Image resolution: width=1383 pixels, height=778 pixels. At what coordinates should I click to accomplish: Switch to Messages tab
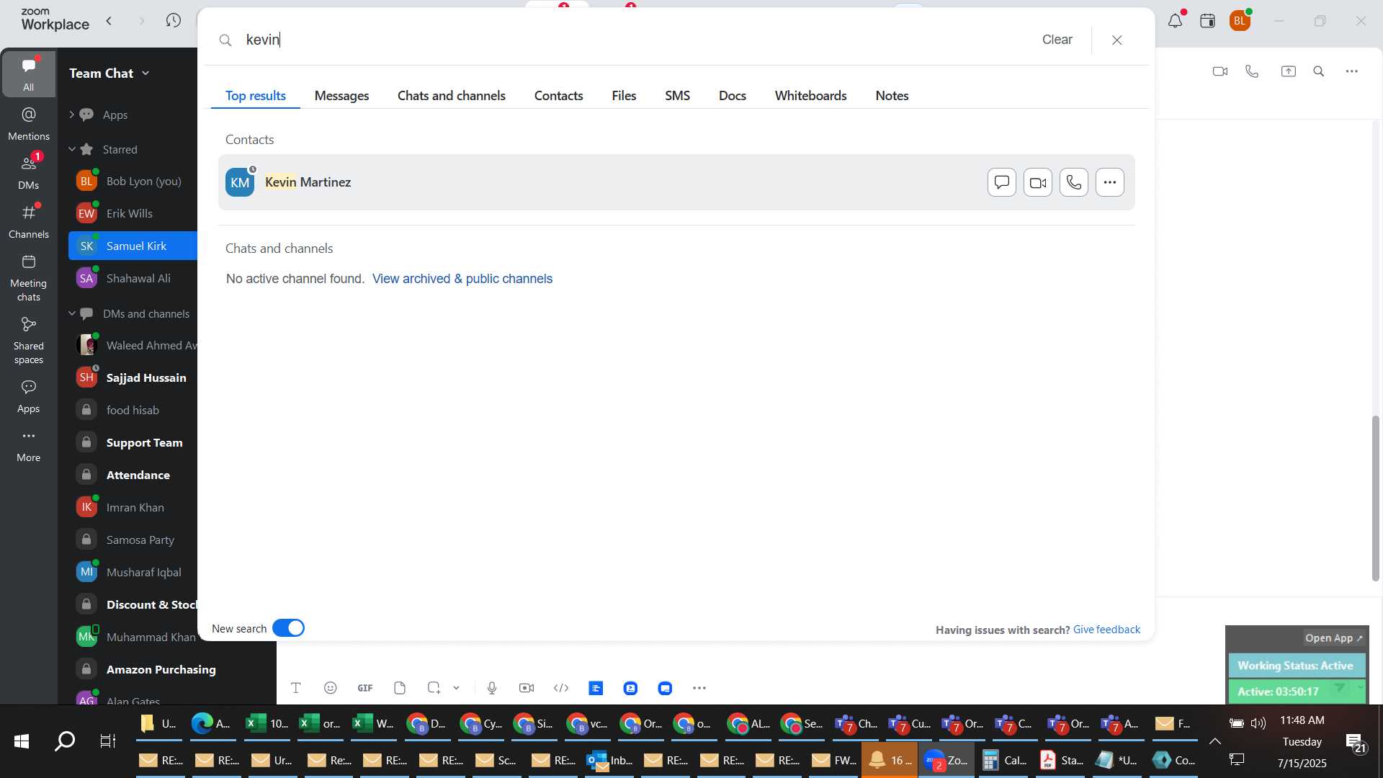[341, 96]
